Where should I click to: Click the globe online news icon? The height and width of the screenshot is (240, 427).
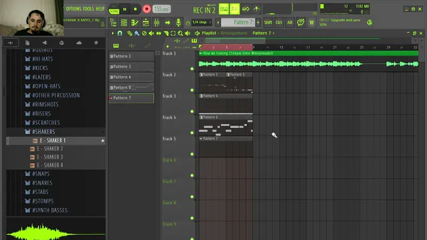370,22
